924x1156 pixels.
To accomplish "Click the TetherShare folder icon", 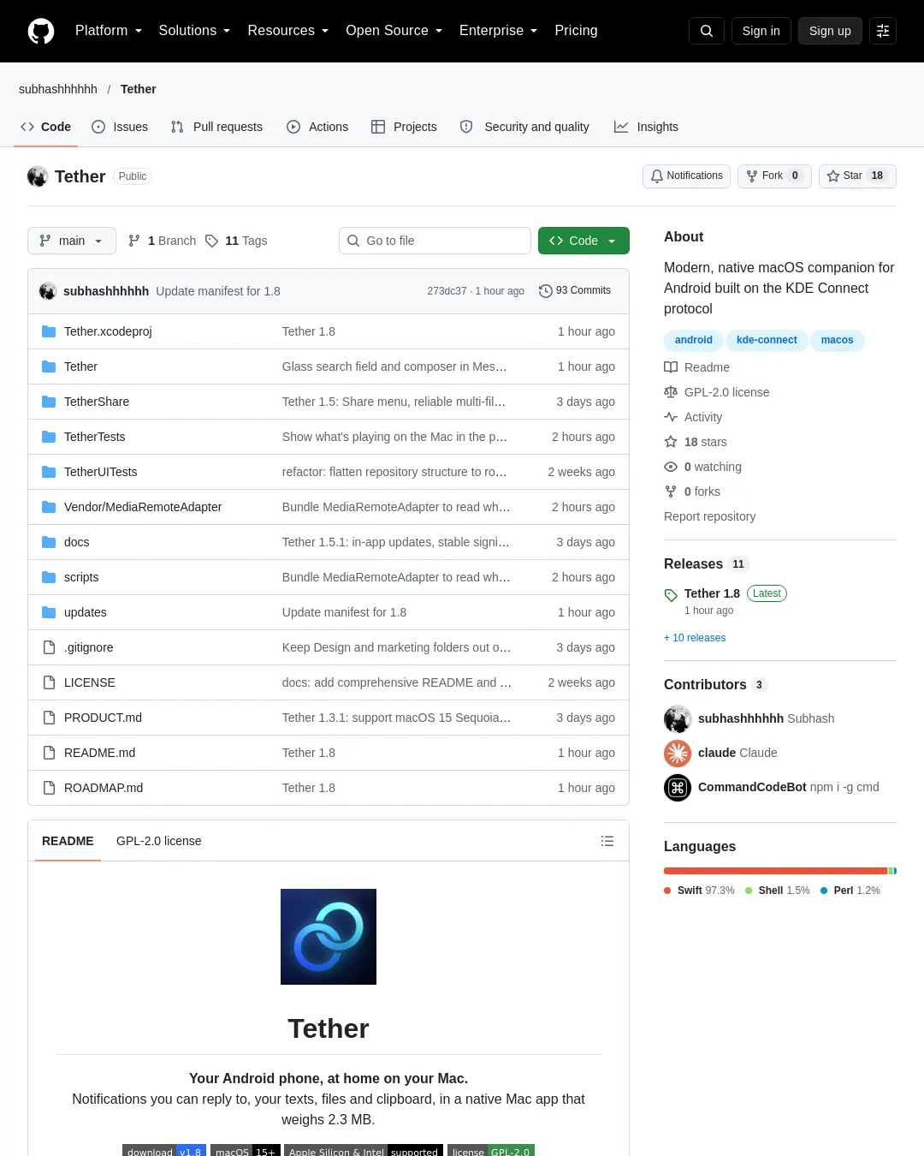I will coord(49,402).
